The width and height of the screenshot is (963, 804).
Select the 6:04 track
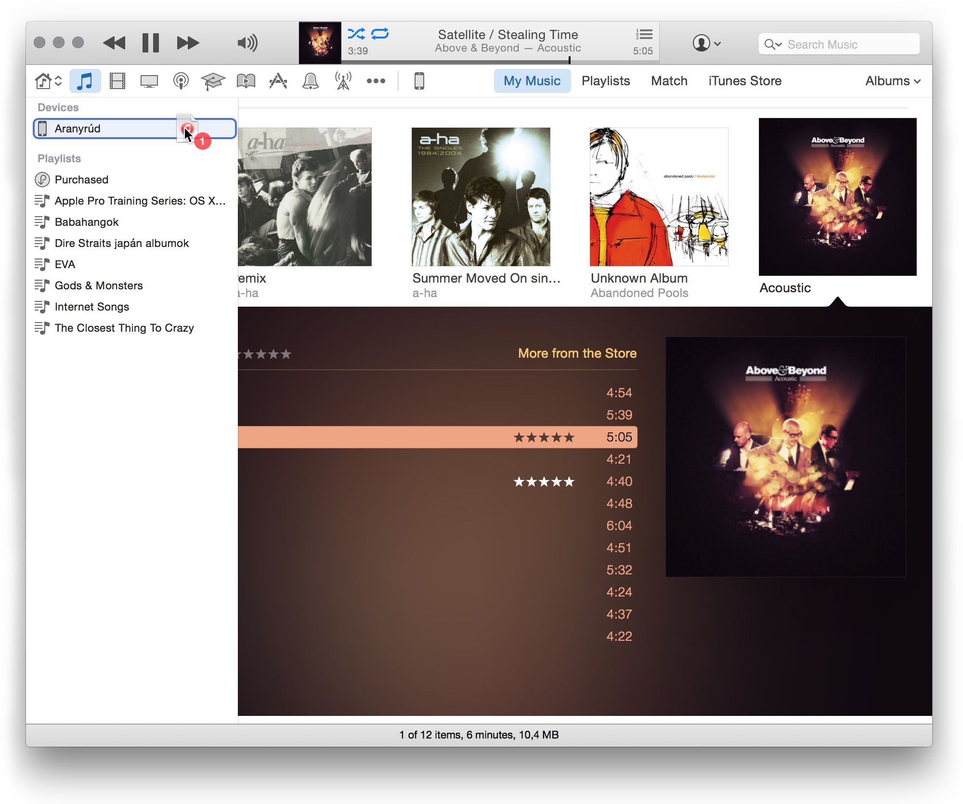(438, 526)
